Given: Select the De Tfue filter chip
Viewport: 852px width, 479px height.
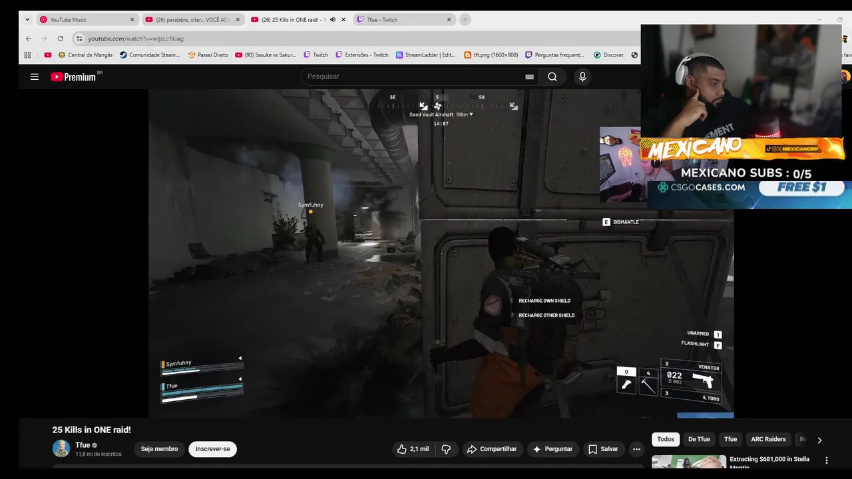Looking at the screenshot, I should tap(699, 439).
